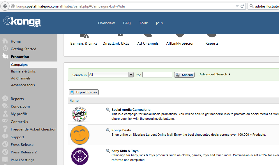Open ContactUs label in sidebar
This screenshot has height=165, width=279.
20,122
